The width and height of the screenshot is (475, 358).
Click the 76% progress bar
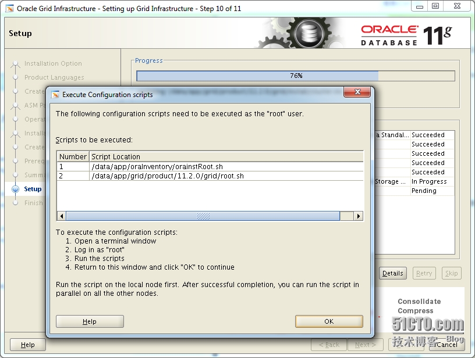click(x=296, y=76)
